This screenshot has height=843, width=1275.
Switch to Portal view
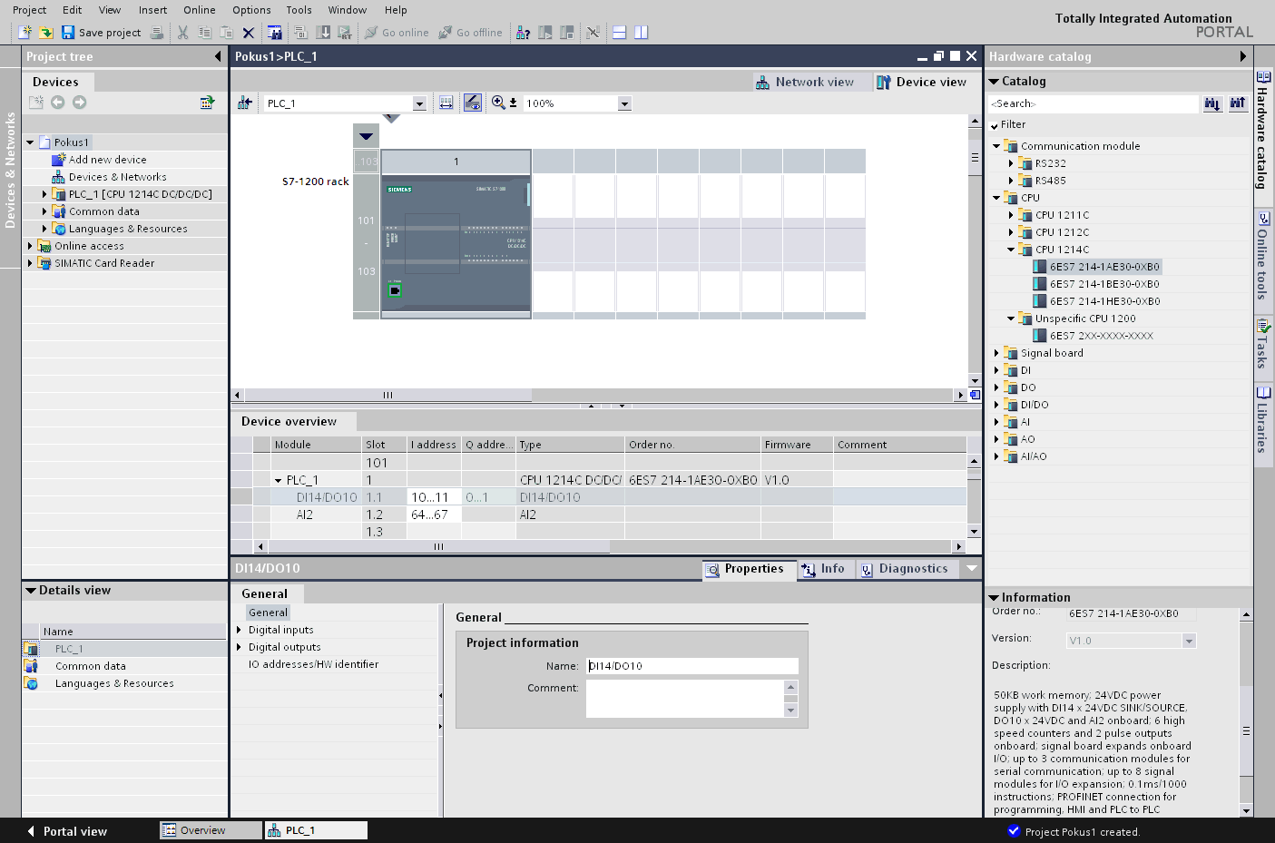66,831
